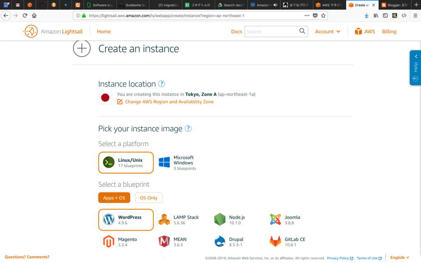Click the Tokyo region flag icon
This screenshot has height=263, width=421.
105,98
